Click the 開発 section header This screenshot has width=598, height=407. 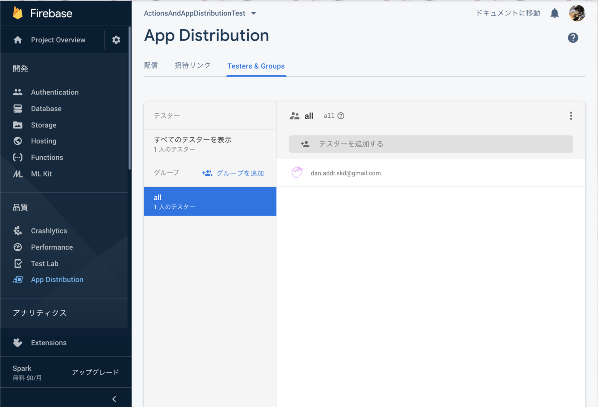point(20,69)
